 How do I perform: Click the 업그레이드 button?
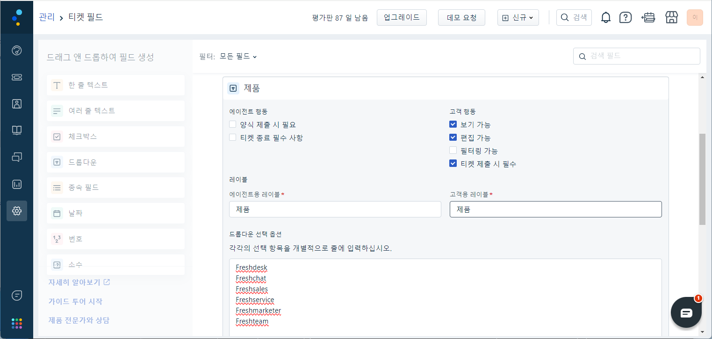point(402,18)
